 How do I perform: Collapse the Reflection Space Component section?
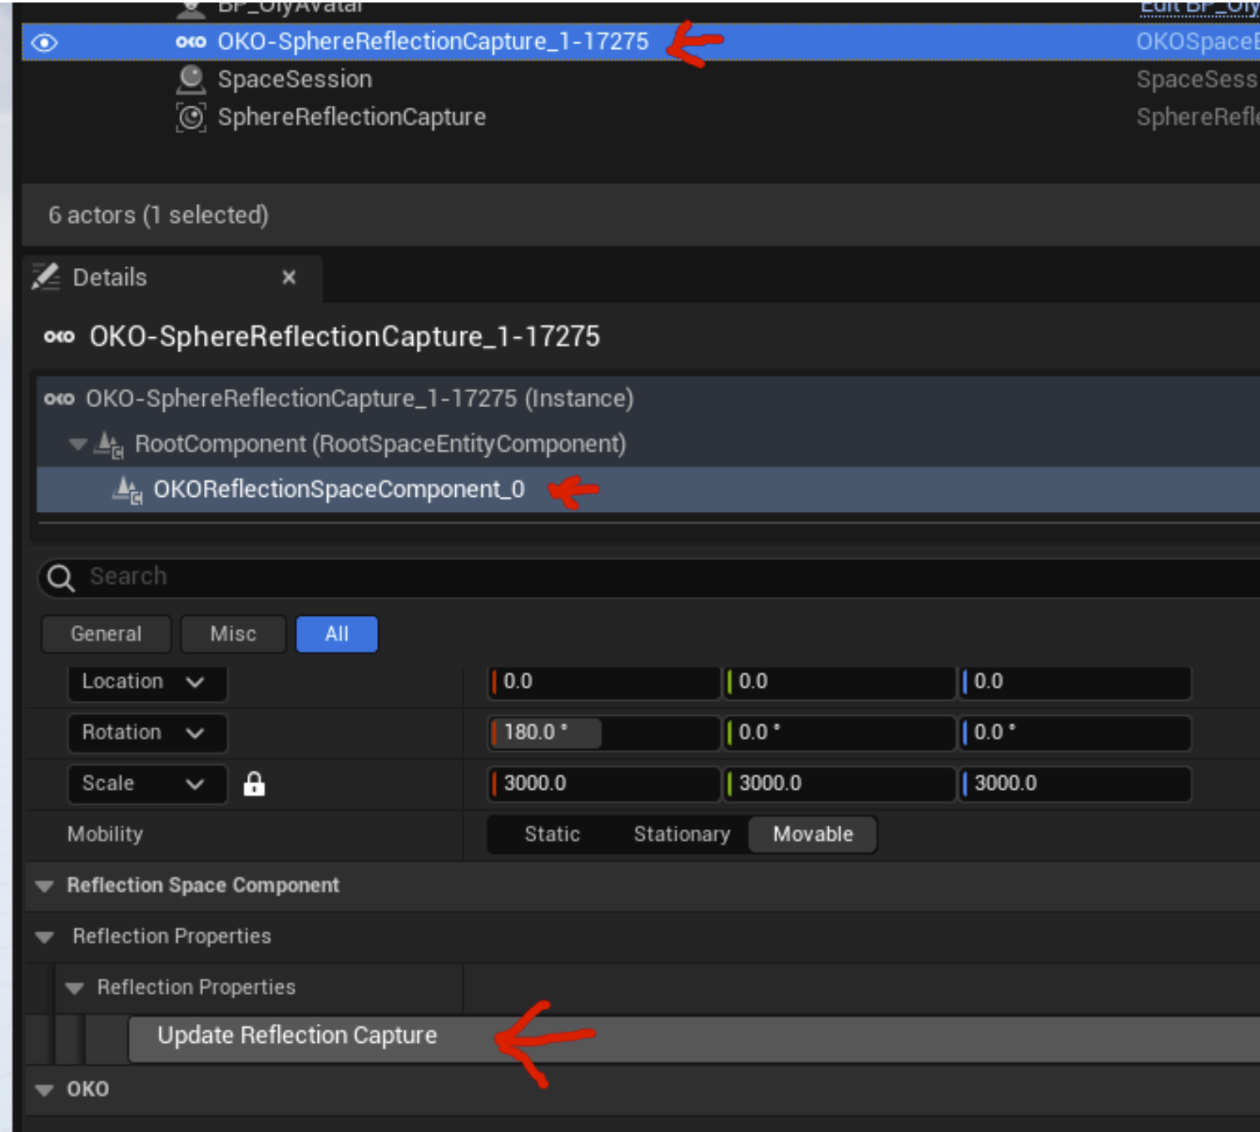(45, 886)
